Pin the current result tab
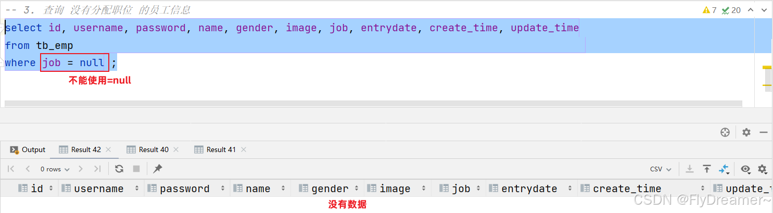 point(158,169)
